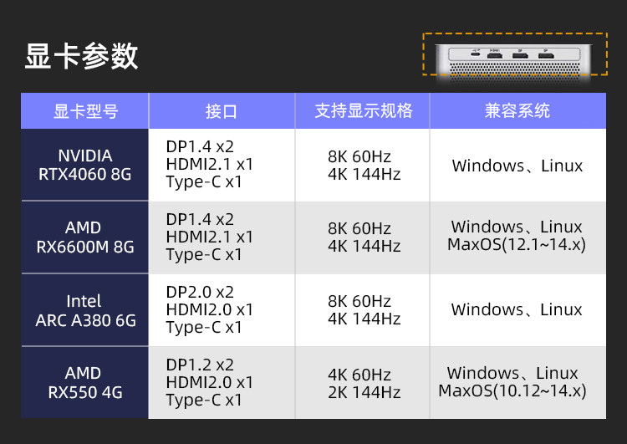Click the first DP port beside HDMI

pos(520,55)
